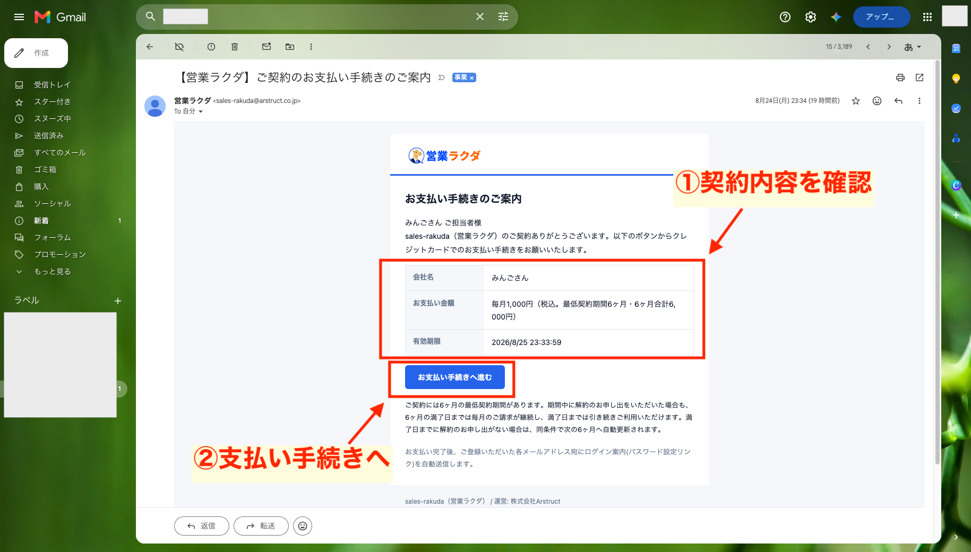Open the round blue C add-on in side panel

coord(956,185)
